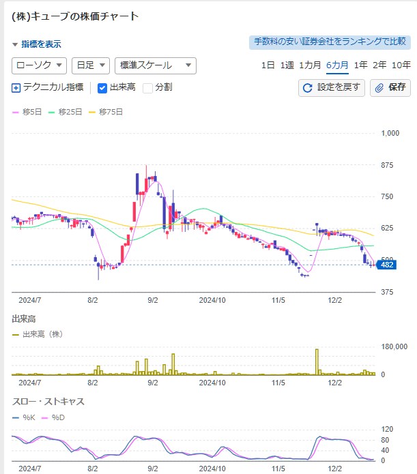Click the 保存 save button
The image size is (417, 474).
point(390,88)
